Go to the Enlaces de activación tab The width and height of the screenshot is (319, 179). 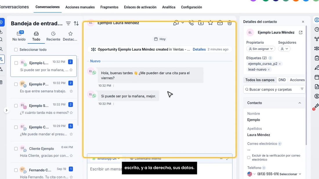click(x=140, y=7)
